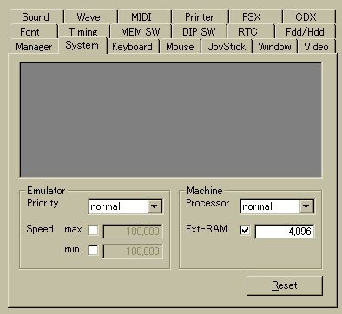Click the gray preview display area

pyautogui.click(x=171, y=120)
